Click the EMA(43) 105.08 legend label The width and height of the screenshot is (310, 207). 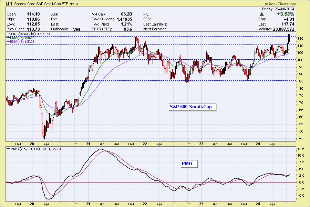click(22, 42)
